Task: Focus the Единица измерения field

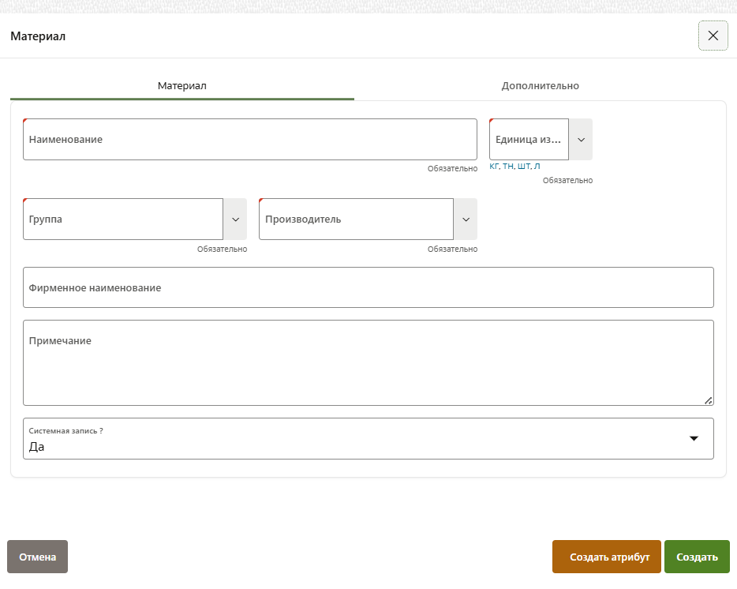Action: pyautogui.click(x=528, y=140)
